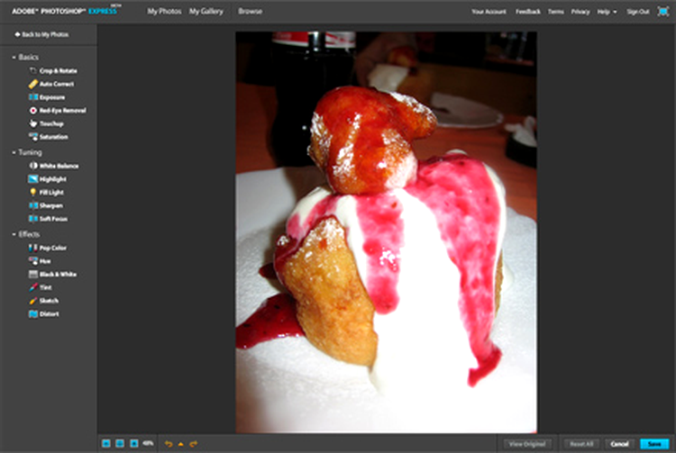Screen dimensions: 676x453
Task: Choose the Touchup tool
Action: pos(50,123)
